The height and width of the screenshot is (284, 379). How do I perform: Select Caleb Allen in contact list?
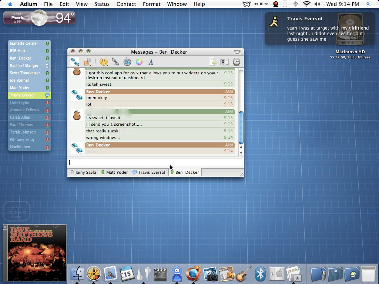tap(29, 117)
